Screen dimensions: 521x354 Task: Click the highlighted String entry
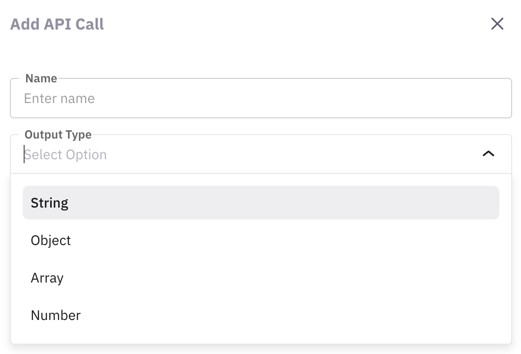click(49, 202)
